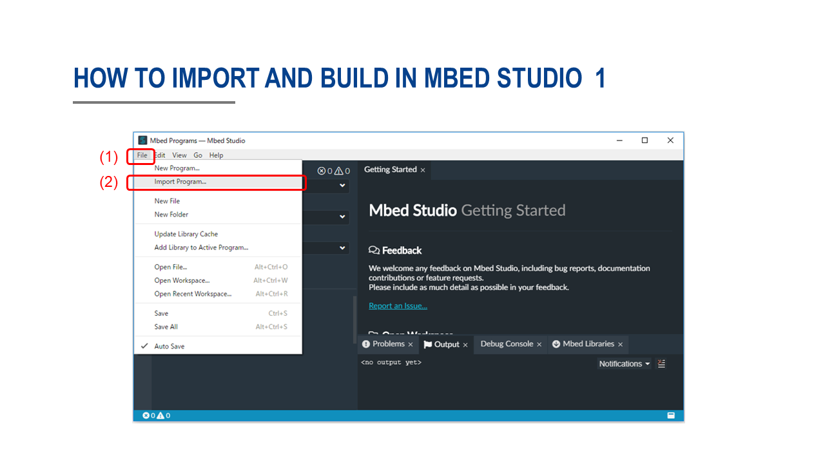
Task: Open the Help menu
Action: [216, 155]
